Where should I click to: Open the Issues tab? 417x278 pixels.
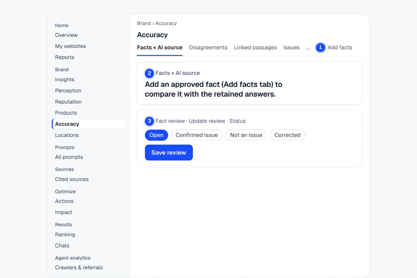[x=291, y=48]
